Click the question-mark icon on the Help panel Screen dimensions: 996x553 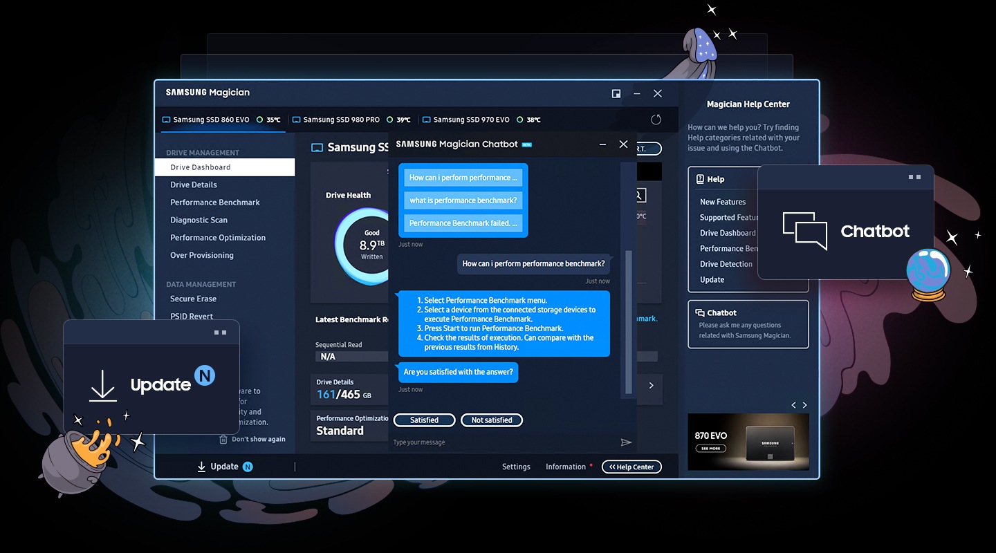(700, 178)
